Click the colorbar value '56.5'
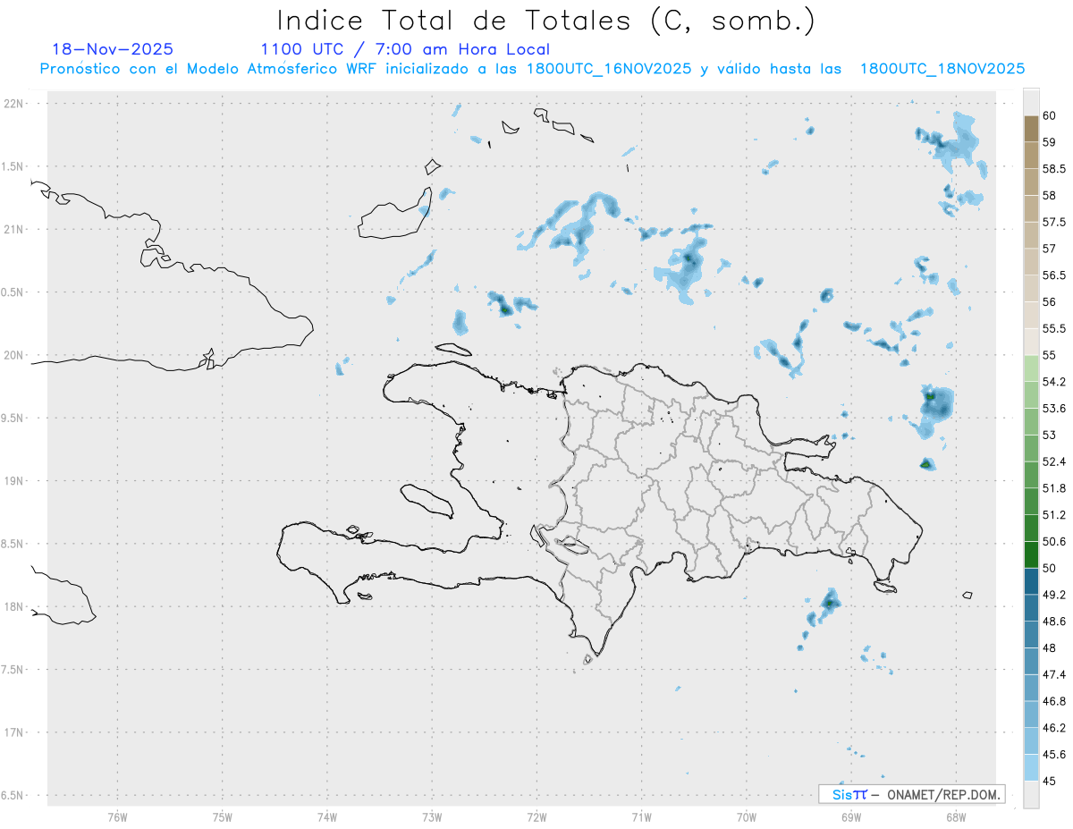 click(1054, 275)
